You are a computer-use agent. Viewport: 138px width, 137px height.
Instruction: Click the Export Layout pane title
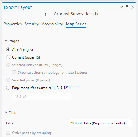coord(18,7)
